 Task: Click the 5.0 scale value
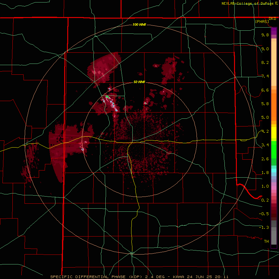coord(265,117)
